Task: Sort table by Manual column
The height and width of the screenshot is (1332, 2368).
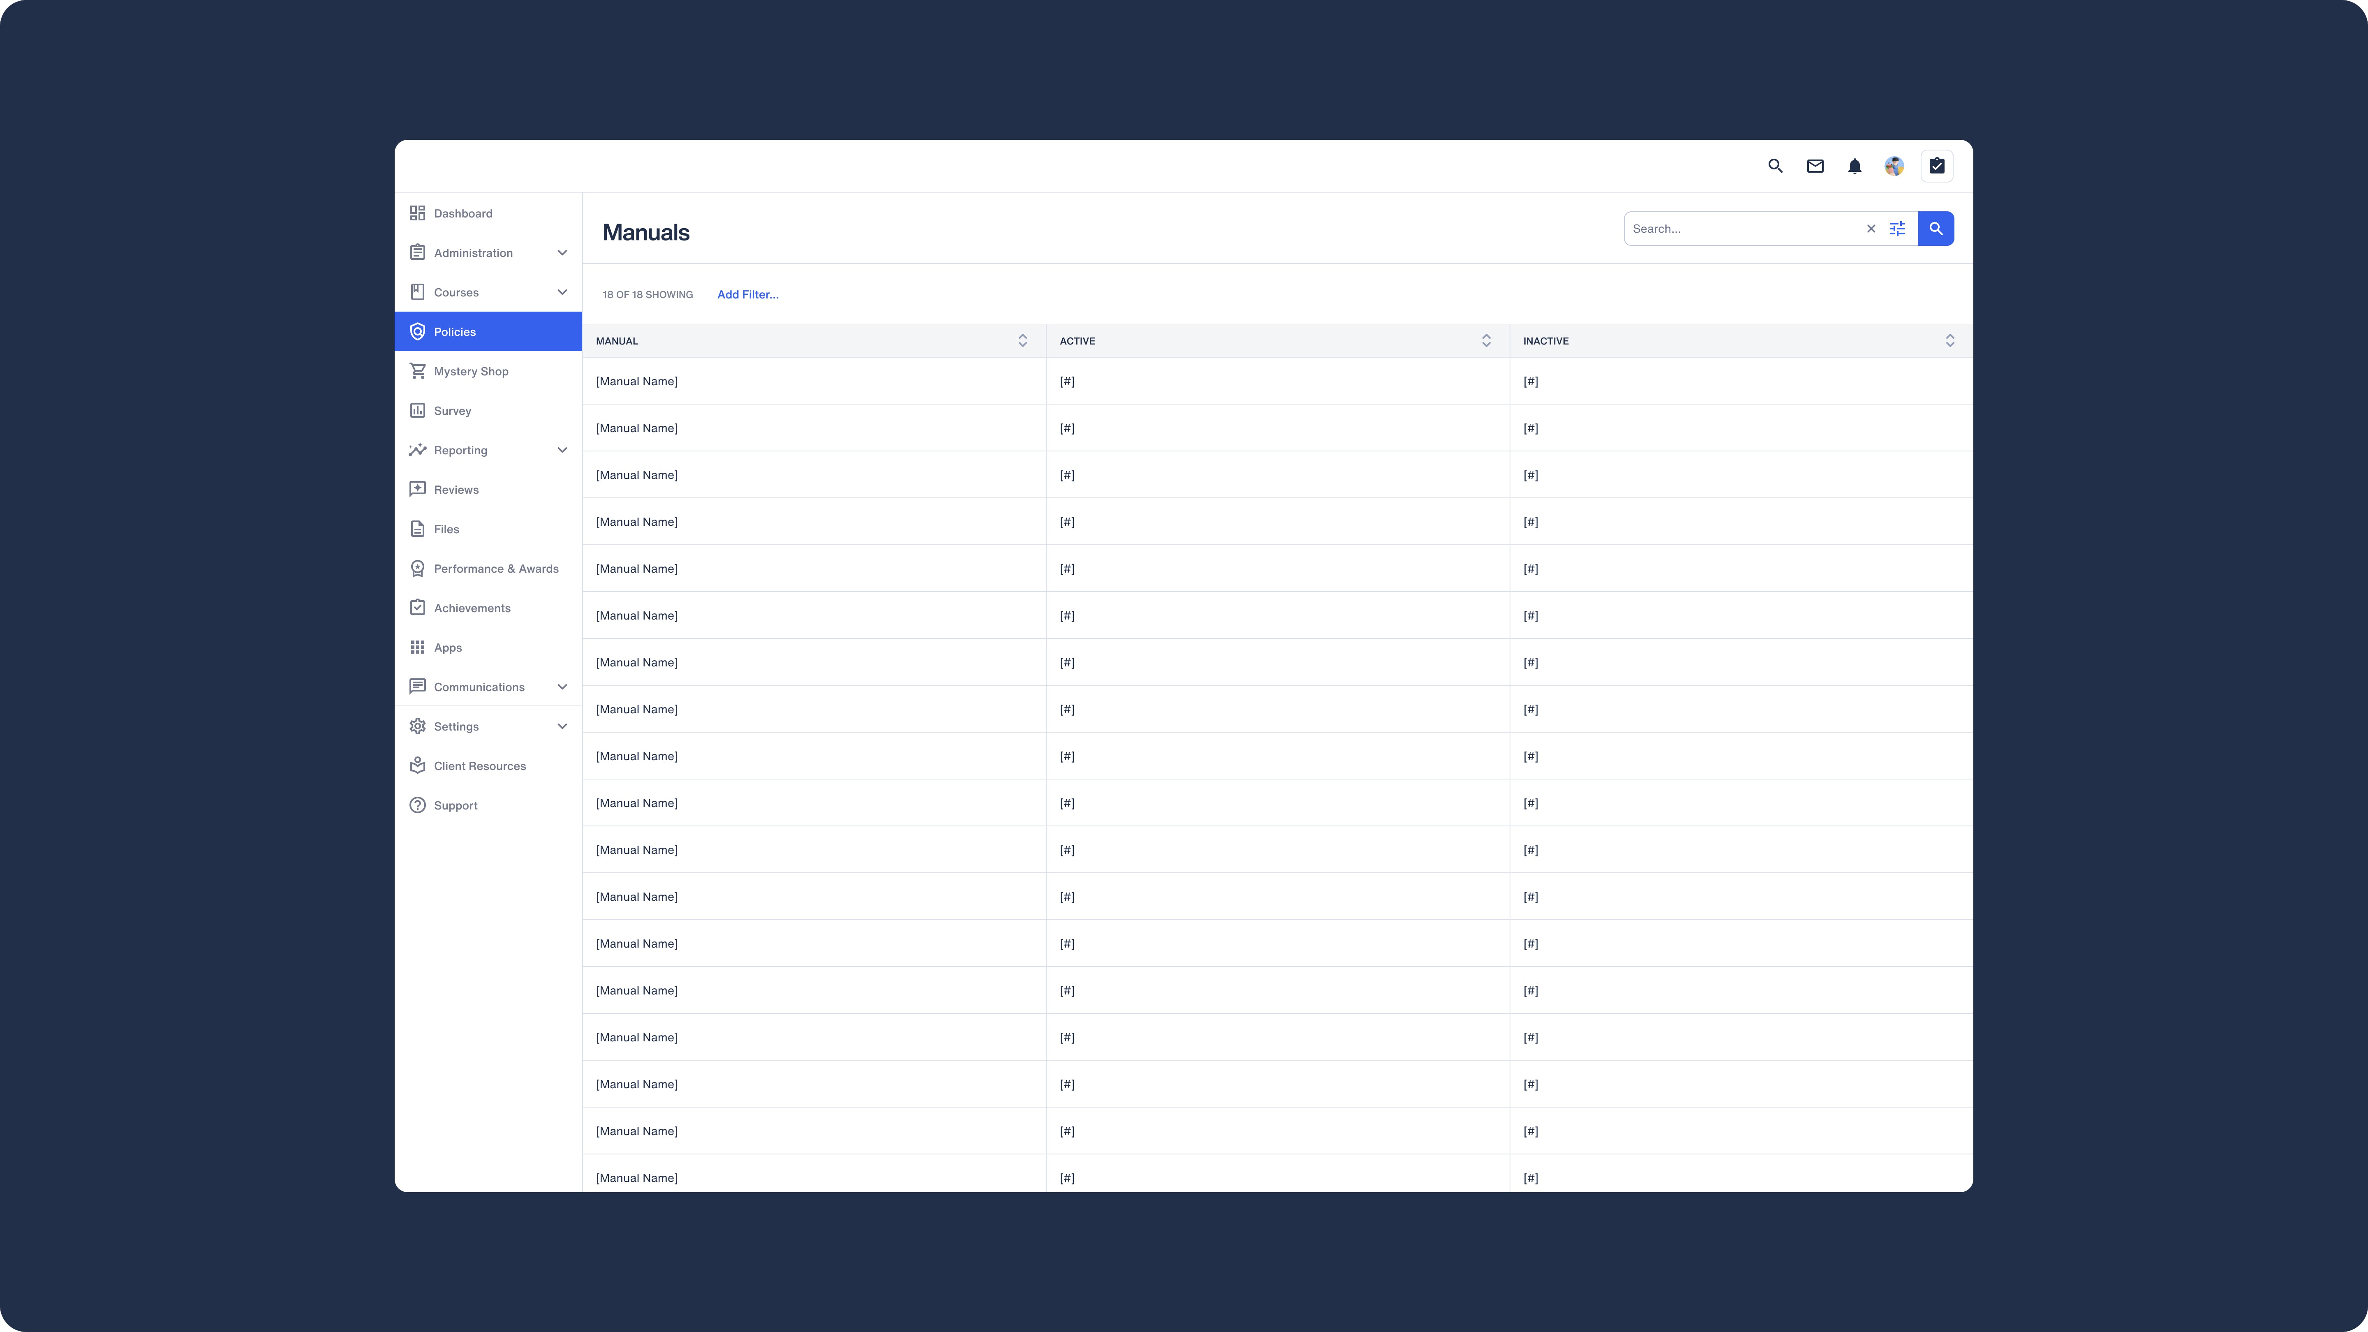Action: click(x=1022, y=341)
